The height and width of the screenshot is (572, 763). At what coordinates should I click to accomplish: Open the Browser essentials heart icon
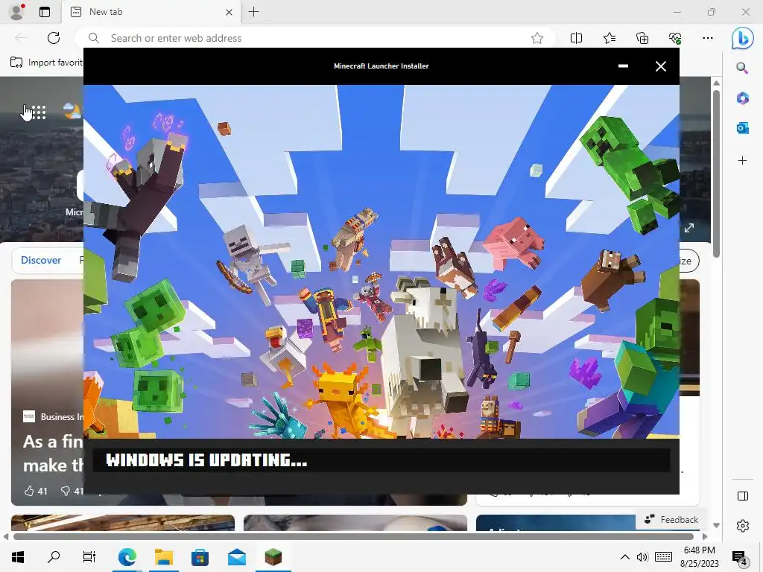[x=675, y=38]
